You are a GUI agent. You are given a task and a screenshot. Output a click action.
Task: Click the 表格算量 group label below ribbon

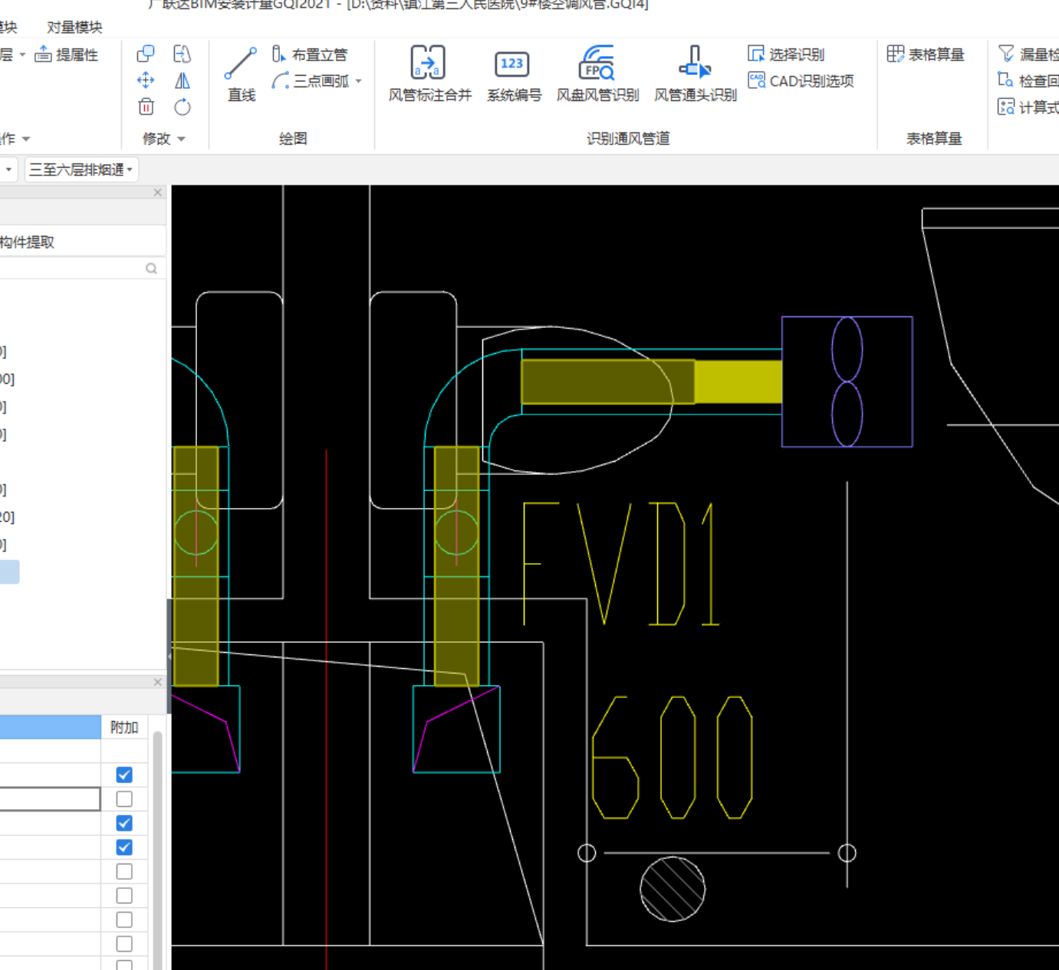tap(934, 139)
